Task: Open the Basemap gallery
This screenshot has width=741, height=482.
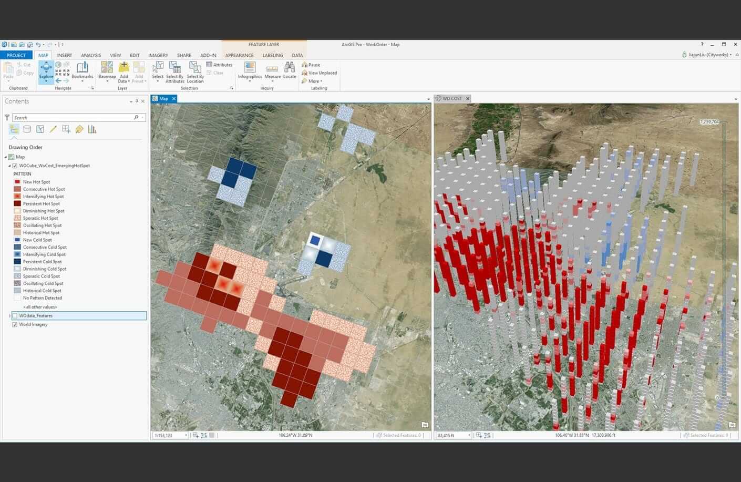Action: (107, 71)
